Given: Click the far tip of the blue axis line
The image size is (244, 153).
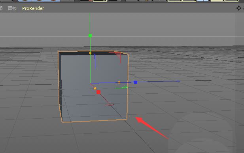Looking at the screenshot, I should pos(179,81).
